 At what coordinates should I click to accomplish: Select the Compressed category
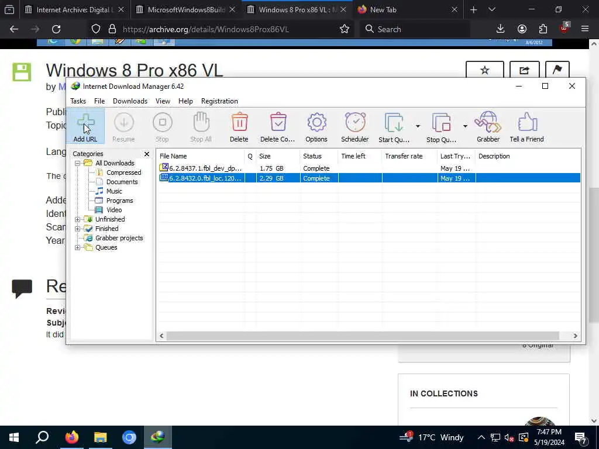124,172
